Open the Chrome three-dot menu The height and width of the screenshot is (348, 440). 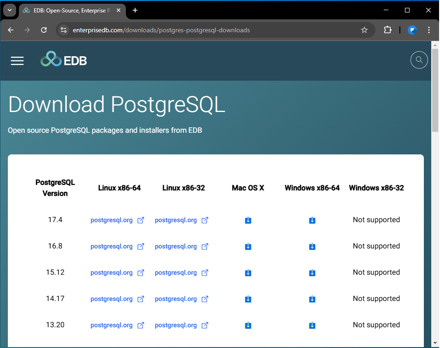coord(429,30)
